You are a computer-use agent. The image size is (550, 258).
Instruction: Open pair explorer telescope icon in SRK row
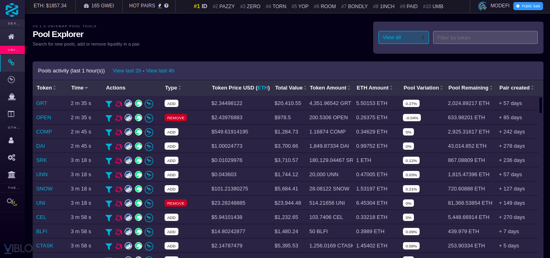click(149, 161)
